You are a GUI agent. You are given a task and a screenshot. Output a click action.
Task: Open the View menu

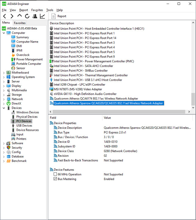(13, 10)
